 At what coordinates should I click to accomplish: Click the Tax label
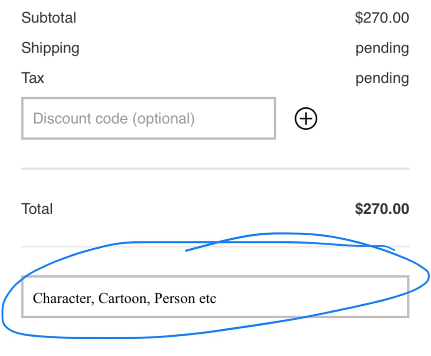[x=33, y=78]
